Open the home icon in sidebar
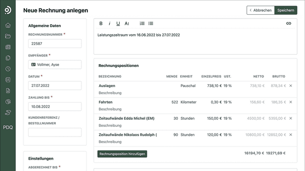 pos(8,25)
